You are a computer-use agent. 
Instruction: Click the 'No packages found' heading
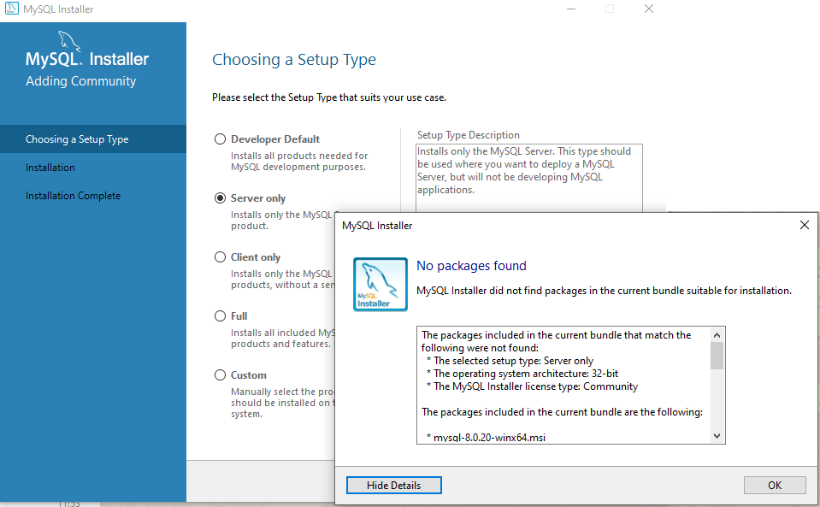(471, 266)
